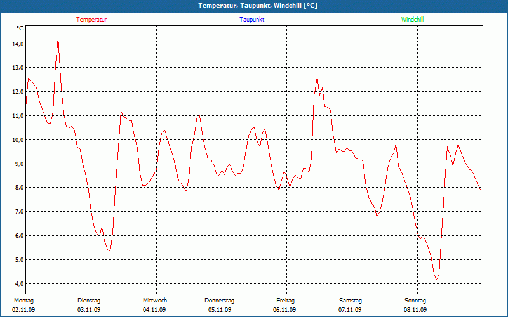Image resolution: width=508 pixels, height=317 pixels.
Task: Click the Monday temperature peak above 14,0
Action: pyautogui.click(x=58, y=38)
